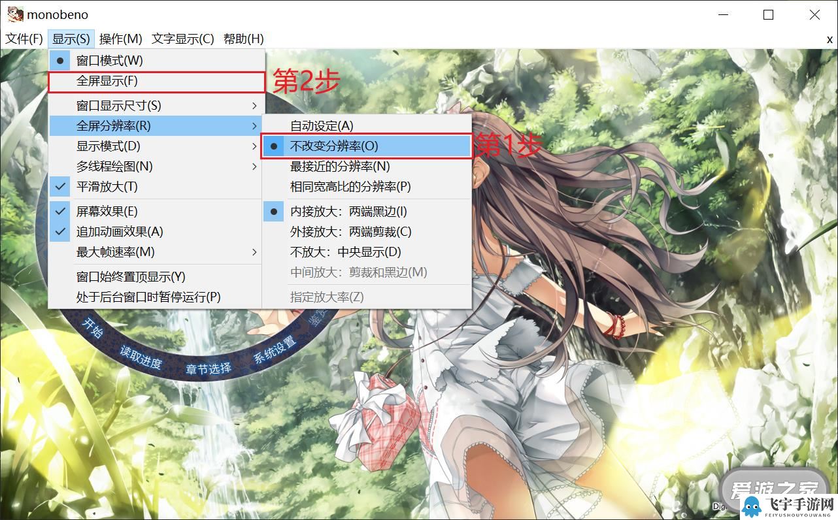Viewport: 838px width, 520px height.
Task: Click the monobeno app icon in title bar
Action: click(15, 14)
